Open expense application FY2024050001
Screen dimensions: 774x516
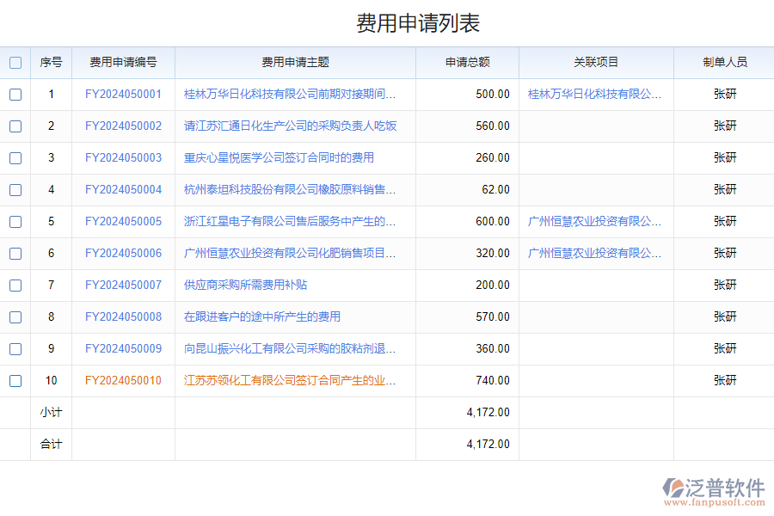[x=124, y=95]
